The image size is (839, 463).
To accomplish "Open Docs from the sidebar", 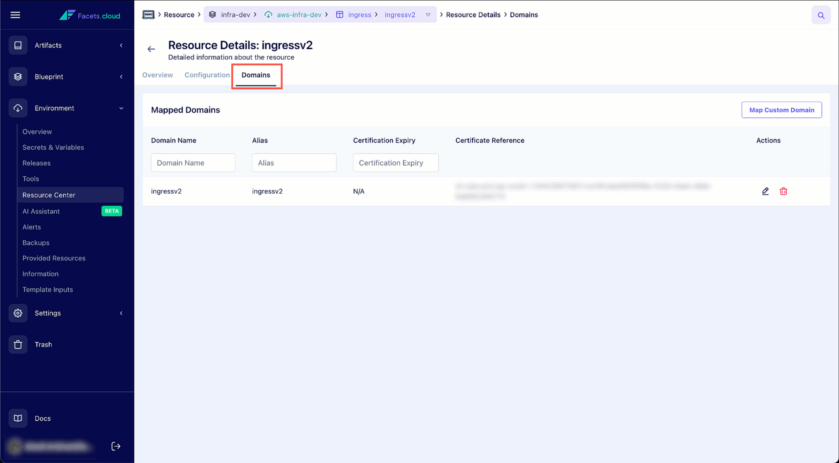I will click(43, 418).
